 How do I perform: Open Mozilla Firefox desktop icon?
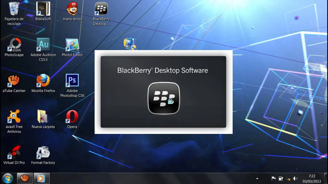coord(43,83)
